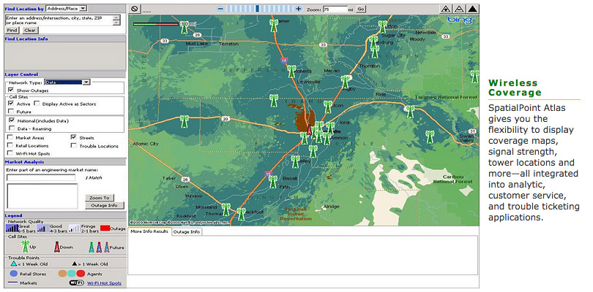Click address box scroll down arrow
This screenshot has height=292, width=593.
pyautogui.click(x=117, y=23)
